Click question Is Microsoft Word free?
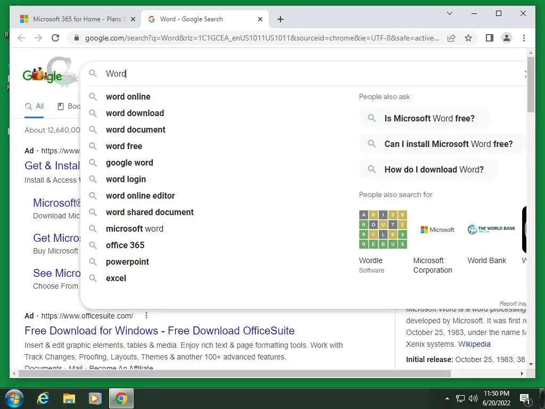 pos(424,118)
